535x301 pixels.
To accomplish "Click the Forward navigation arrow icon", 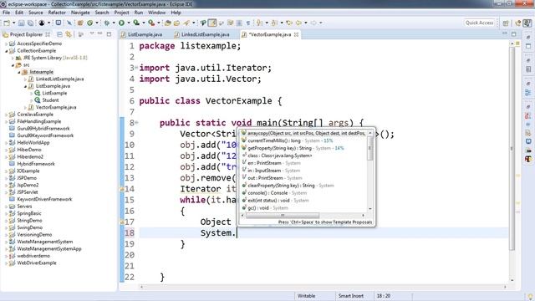I will point(313,23).
